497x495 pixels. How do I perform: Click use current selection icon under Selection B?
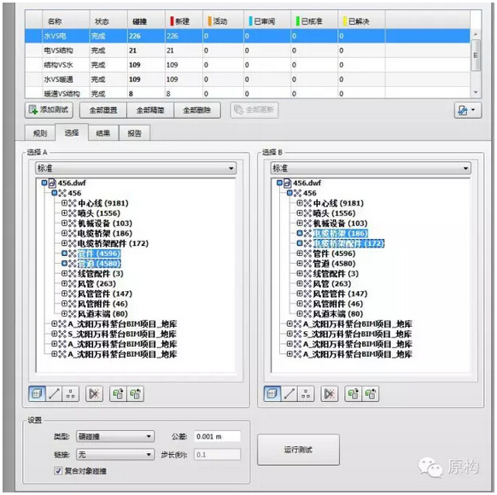pyautogui.click(x=354, y=394)
